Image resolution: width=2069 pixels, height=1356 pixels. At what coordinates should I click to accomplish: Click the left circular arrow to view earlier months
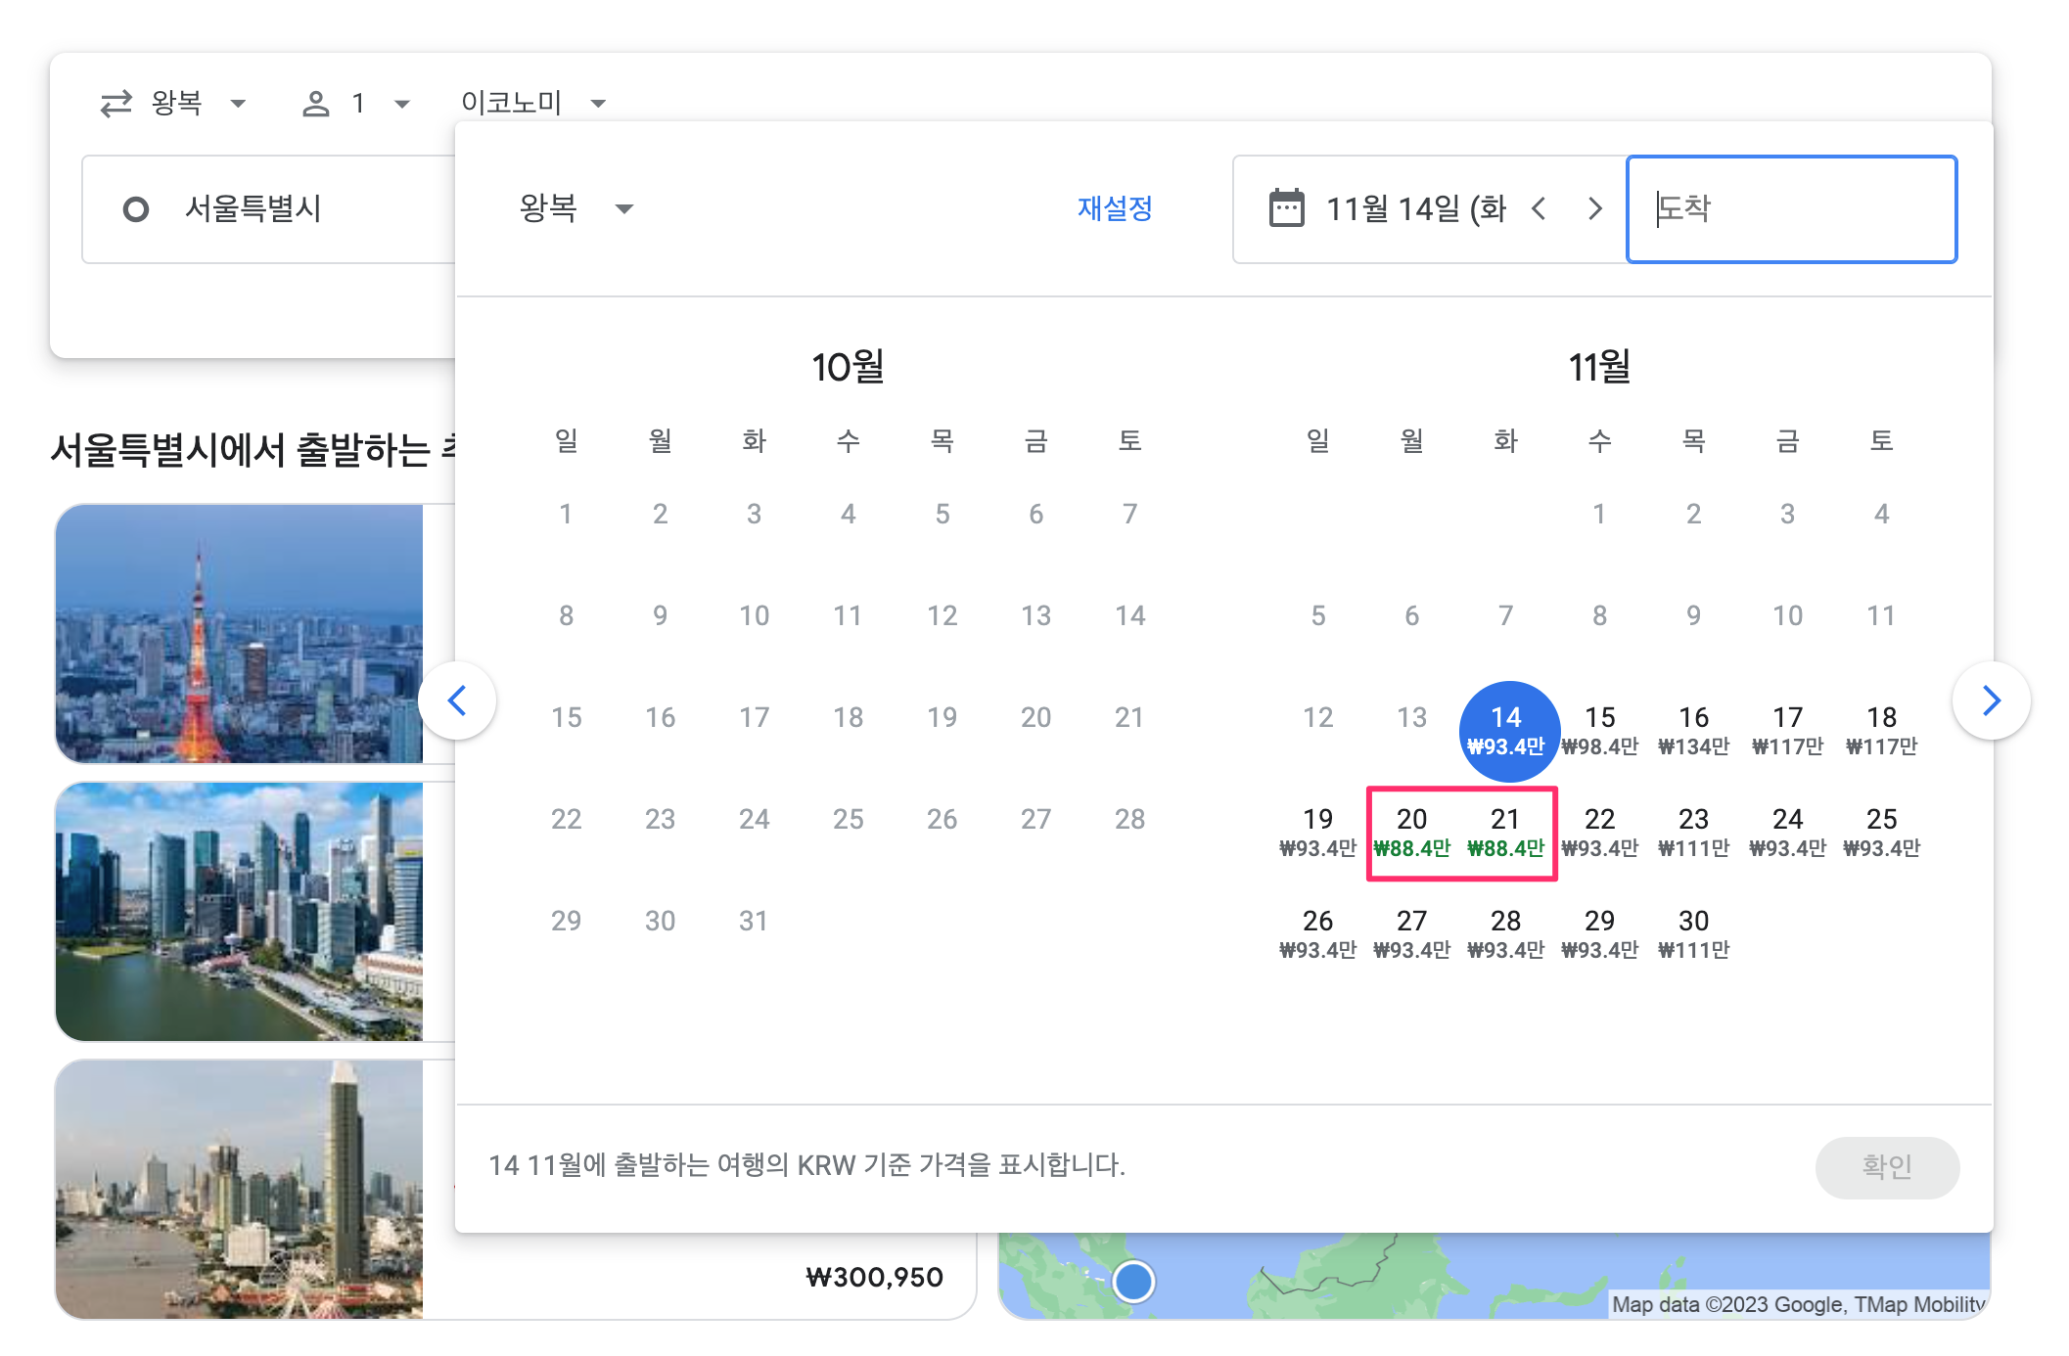click(458, 700)
